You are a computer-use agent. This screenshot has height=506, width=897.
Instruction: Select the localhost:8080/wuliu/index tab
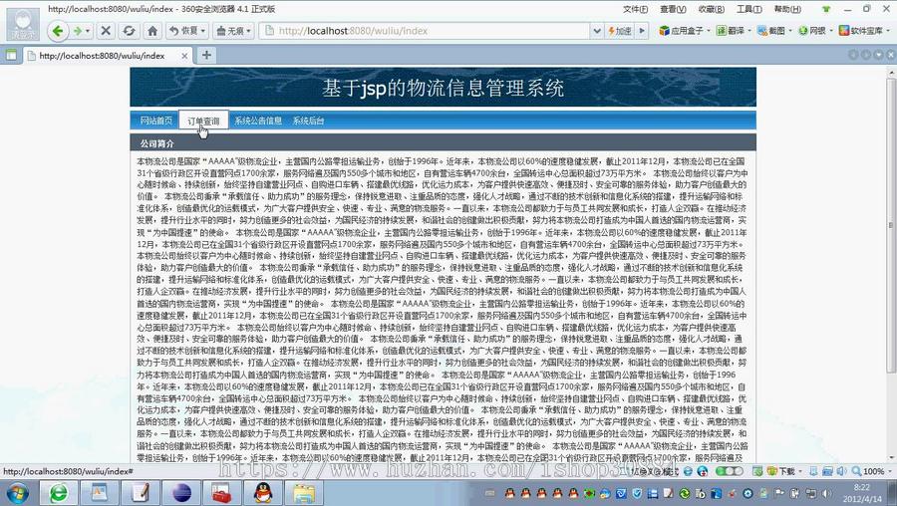click(x=103, y=56)
